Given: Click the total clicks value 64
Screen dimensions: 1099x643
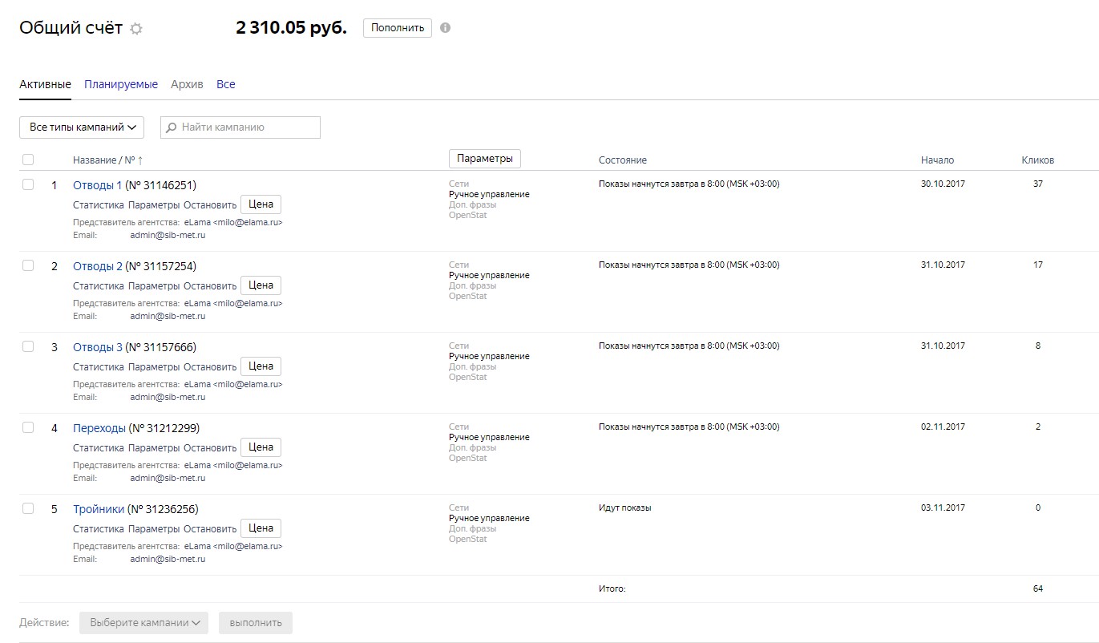Looking at the screenshot, I should tap(1038, 588).
